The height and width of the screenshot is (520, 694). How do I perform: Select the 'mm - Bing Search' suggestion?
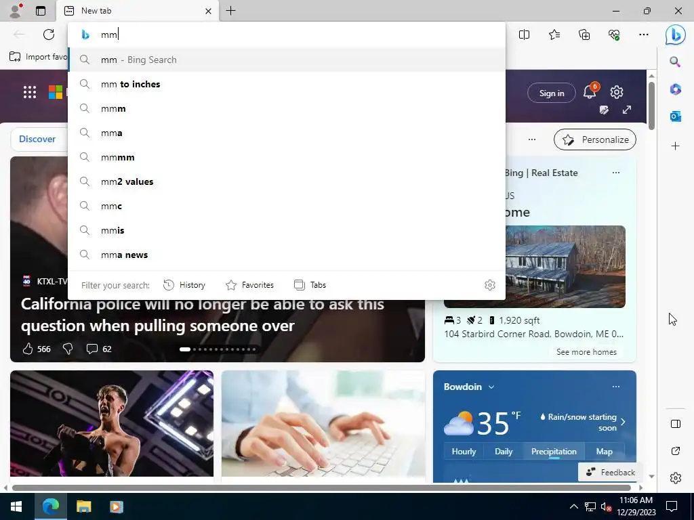[287, 60]
